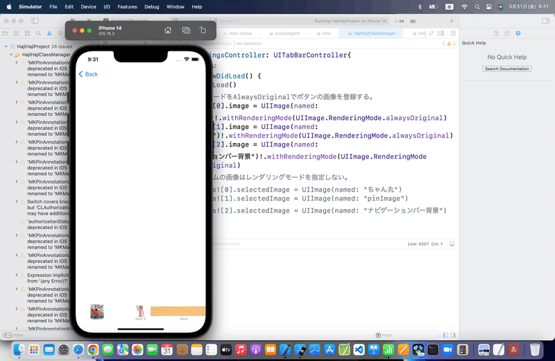Show the File inspector
Viewport: 555px width, 361px height.
[496, 33]
